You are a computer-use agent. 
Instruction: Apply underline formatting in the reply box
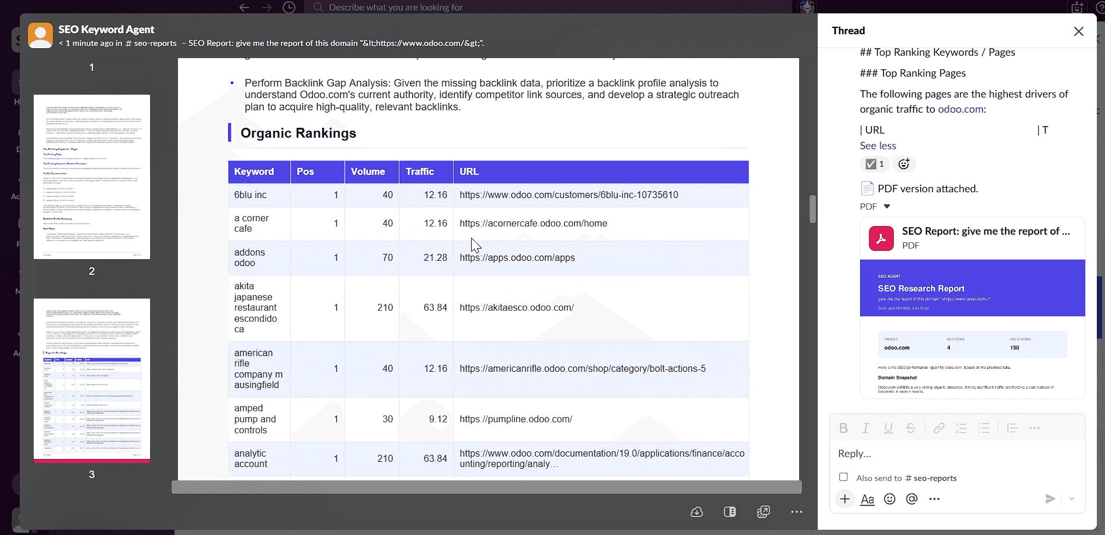coord(888,428)
